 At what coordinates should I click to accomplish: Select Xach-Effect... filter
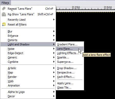pyautogui.click(x=70, y=77)
